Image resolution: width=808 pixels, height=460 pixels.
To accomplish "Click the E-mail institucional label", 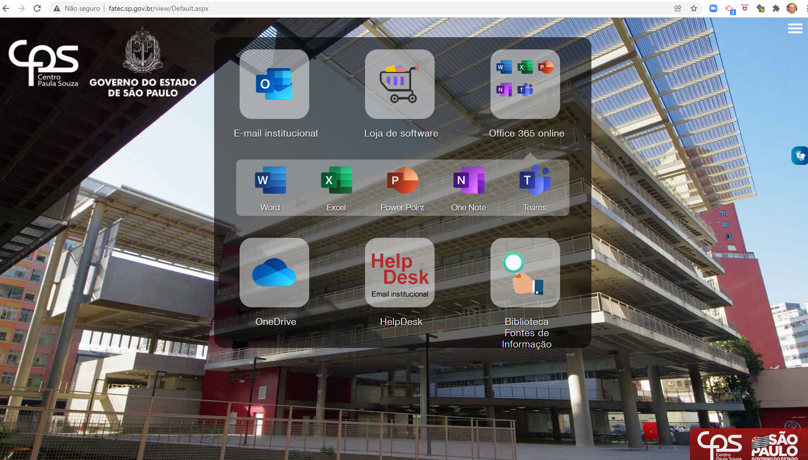I will [276, 134].
